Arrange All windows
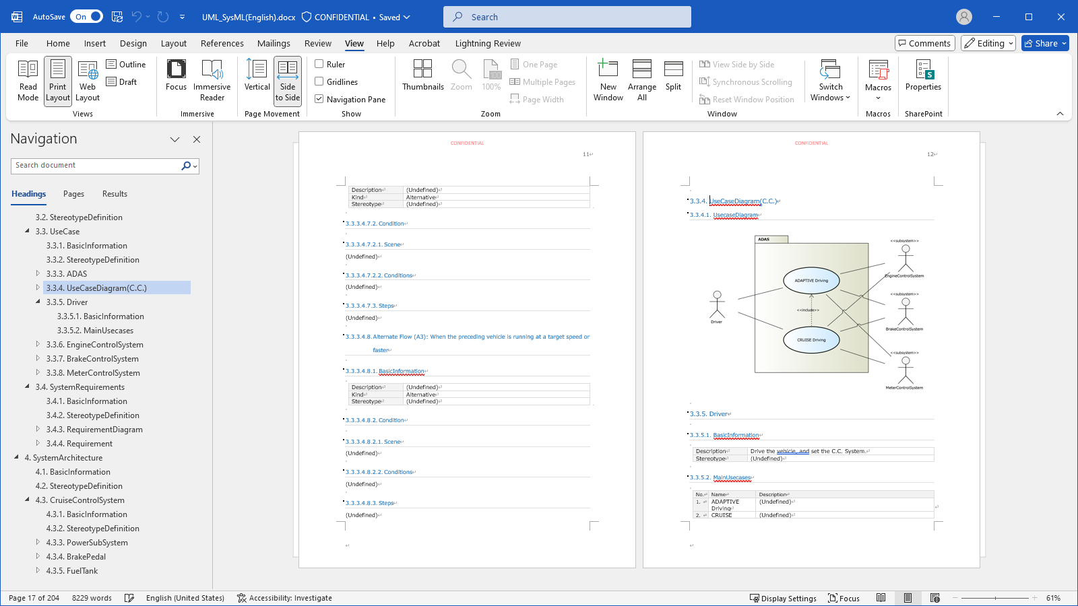This screenshot has width=1078, height=606. 641,80
